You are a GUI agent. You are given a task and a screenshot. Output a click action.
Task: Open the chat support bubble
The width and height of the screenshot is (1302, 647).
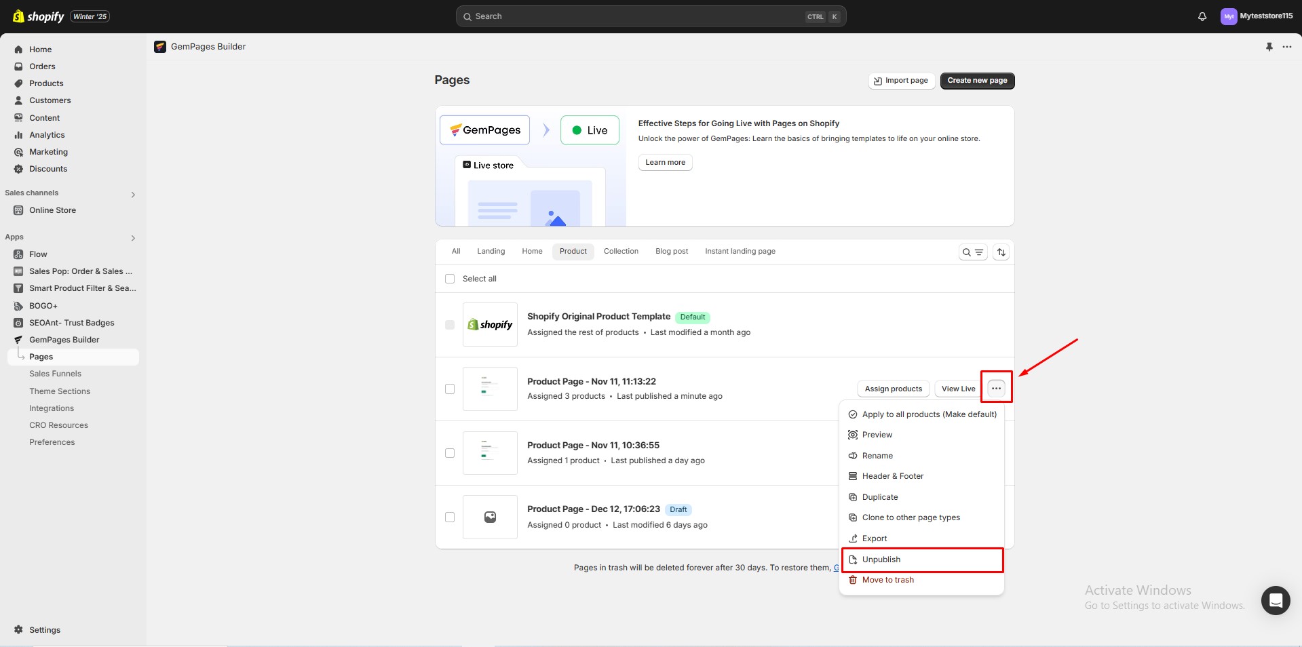coord(1275,600)
